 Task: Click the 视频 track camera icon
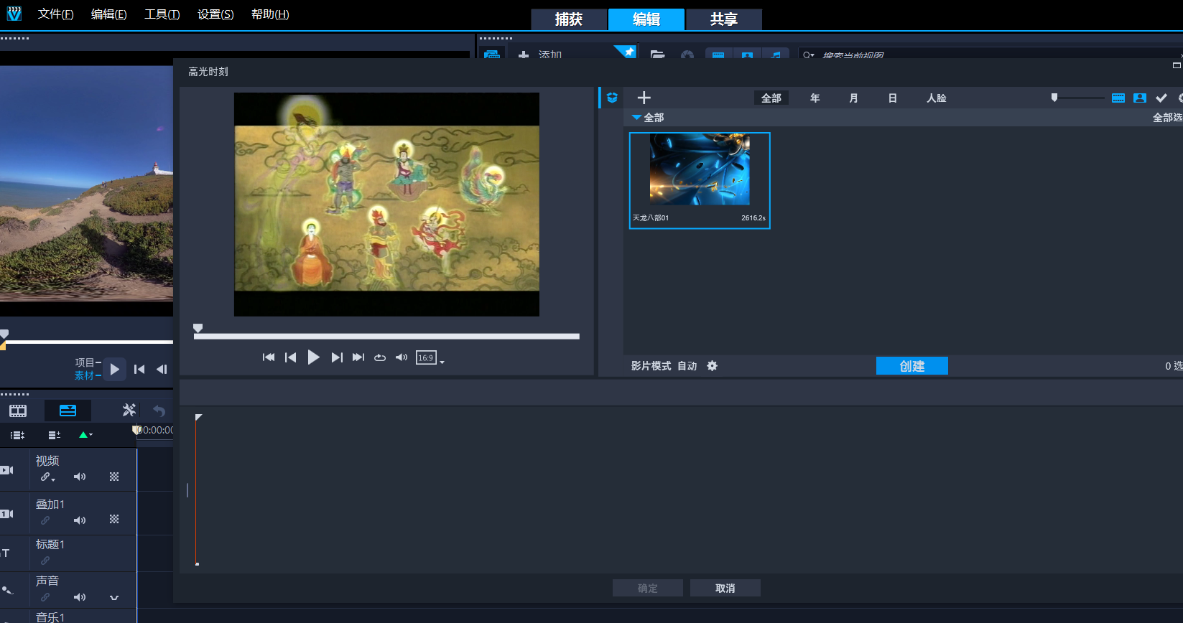[x=7, y=470]
